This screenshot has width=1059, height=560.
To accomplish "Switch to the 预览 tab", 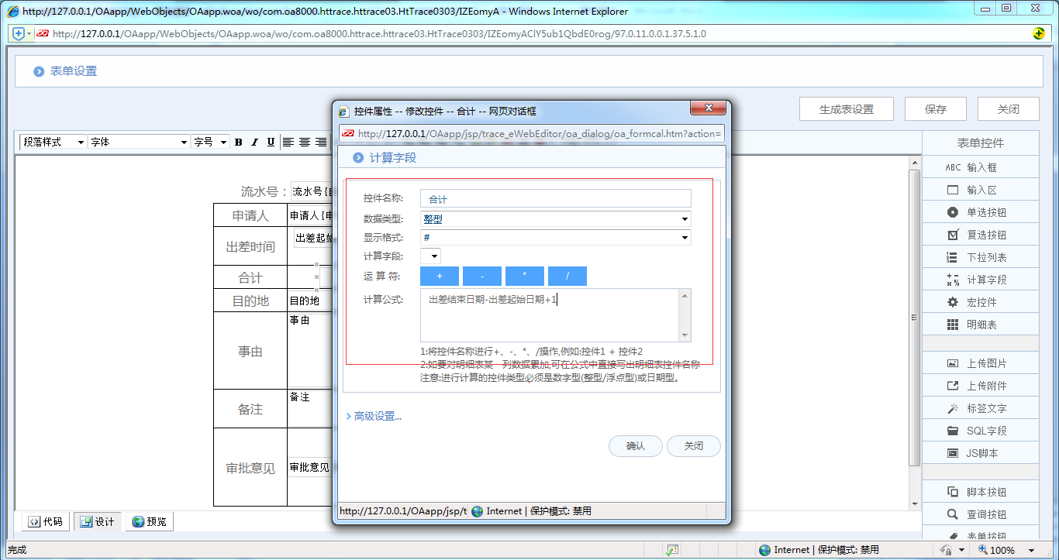I will [149, 522].
